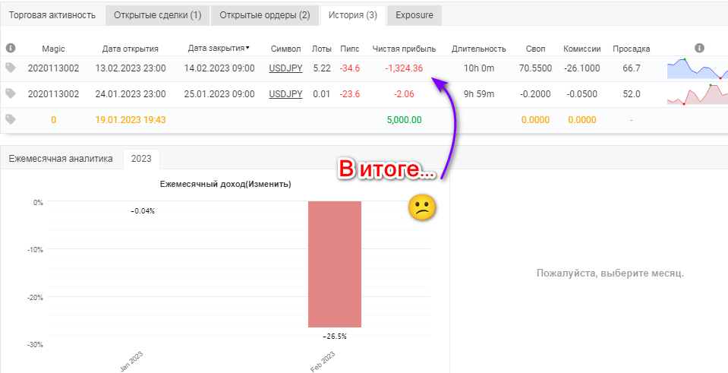Click closing date 25.01.2023 09:00
Viewport: 728px width, 373px height.
(x=219, y=94)
